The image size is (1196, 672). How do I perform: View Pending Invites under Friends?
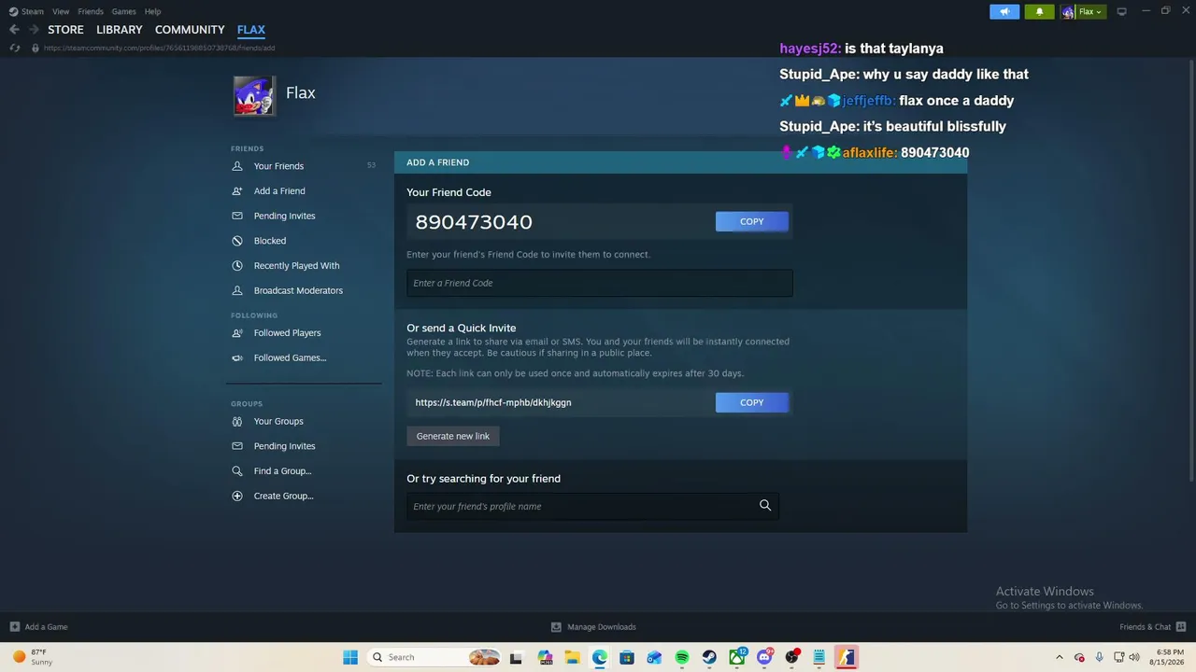click(x=284, y=217)
